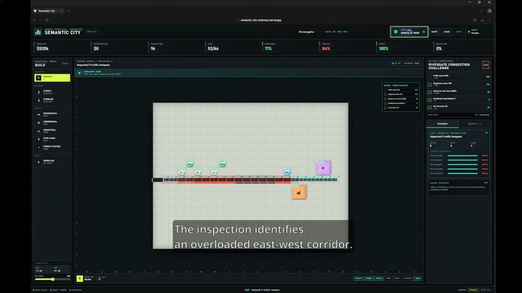This screenshot has width=522, height=293.
Task: Click the Semantic View banner play icon
Action: click(x=79, y=73)
